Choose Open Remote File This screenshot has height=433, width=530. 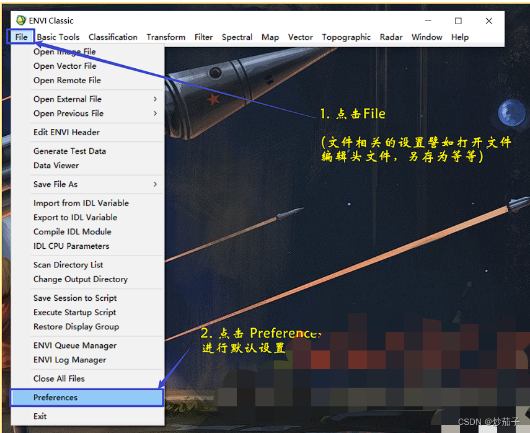[x=87, y=80]
